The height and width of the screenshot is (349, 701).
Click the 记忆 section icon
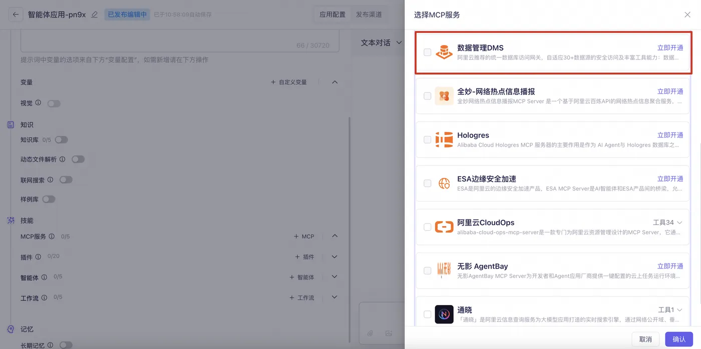tap(11, 329)
